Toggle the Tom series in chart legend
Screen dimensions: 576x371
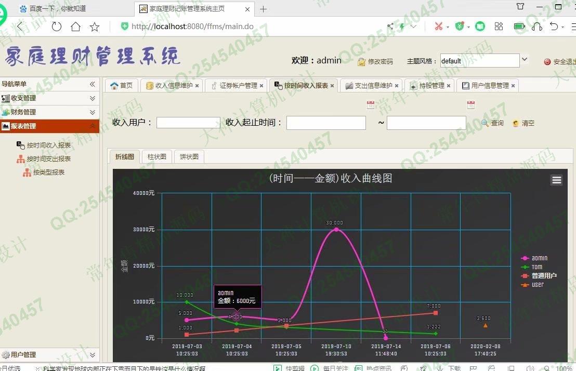[x=531, y=267]
